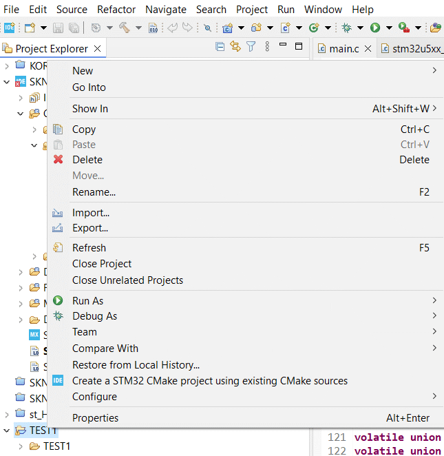Switch to the main.c editor tab
This screenshot has height=456, width=444.
344,49
